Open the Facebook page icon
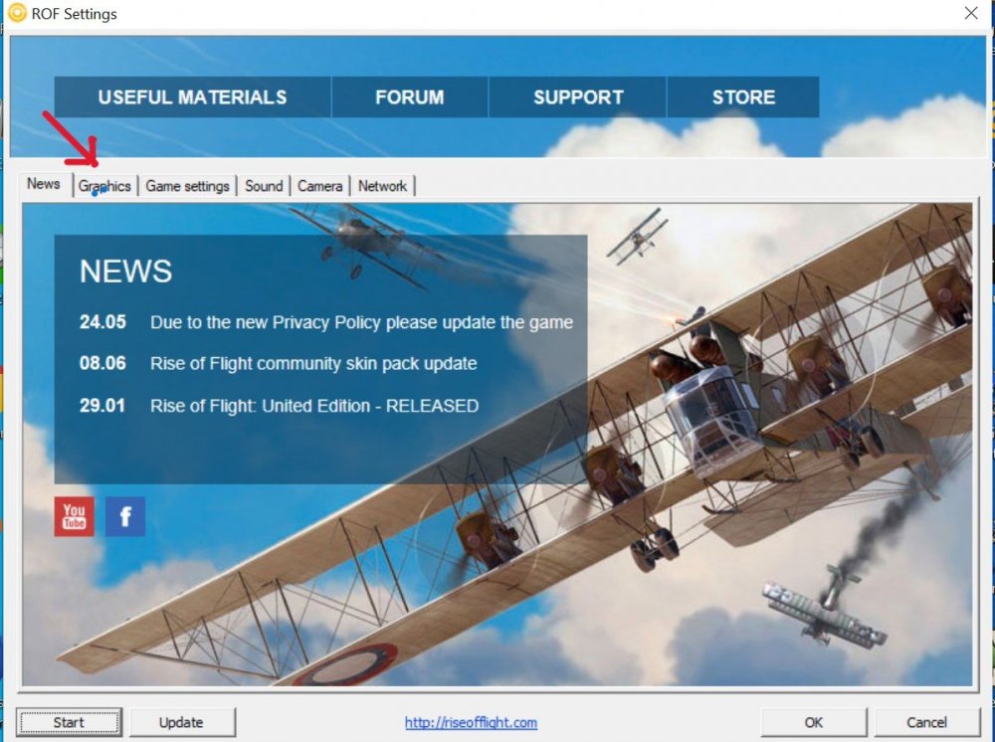Screen dimensions: 995x742 [125, 516]
